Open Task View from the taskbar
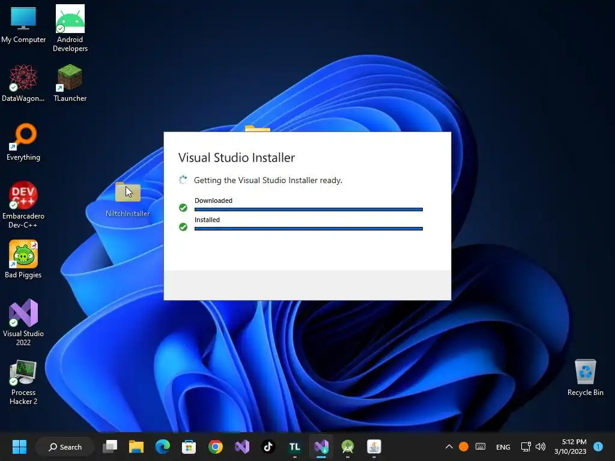 tap(110, 447)
